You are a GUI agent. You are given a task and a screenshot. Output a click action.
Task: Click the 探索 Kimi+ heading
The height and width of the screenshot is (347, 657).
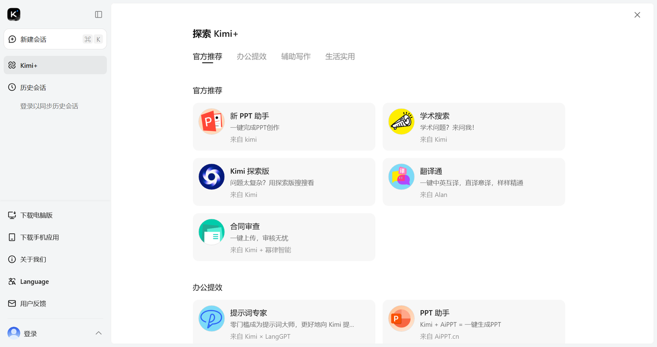(216, 34)
